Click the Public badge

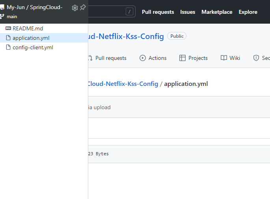coord(177,36)
